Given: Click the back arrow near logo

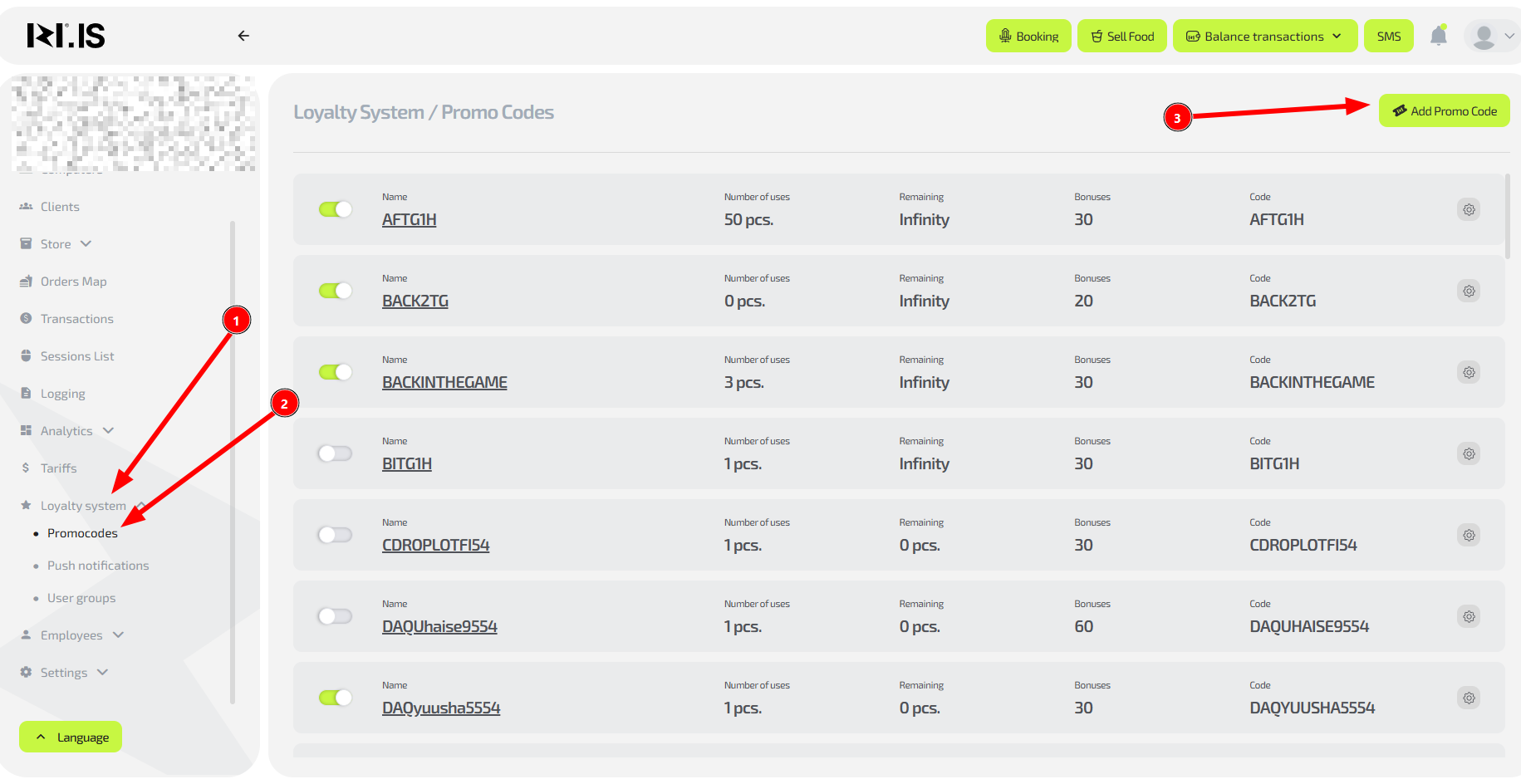Looking at the screenshot, I should point(243,36).
